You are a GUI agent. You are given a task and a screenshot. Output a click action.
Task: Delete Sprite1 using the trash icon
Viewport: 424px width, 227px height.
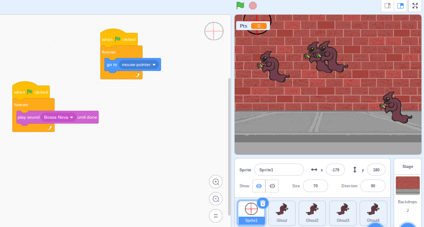click(263, 203)
